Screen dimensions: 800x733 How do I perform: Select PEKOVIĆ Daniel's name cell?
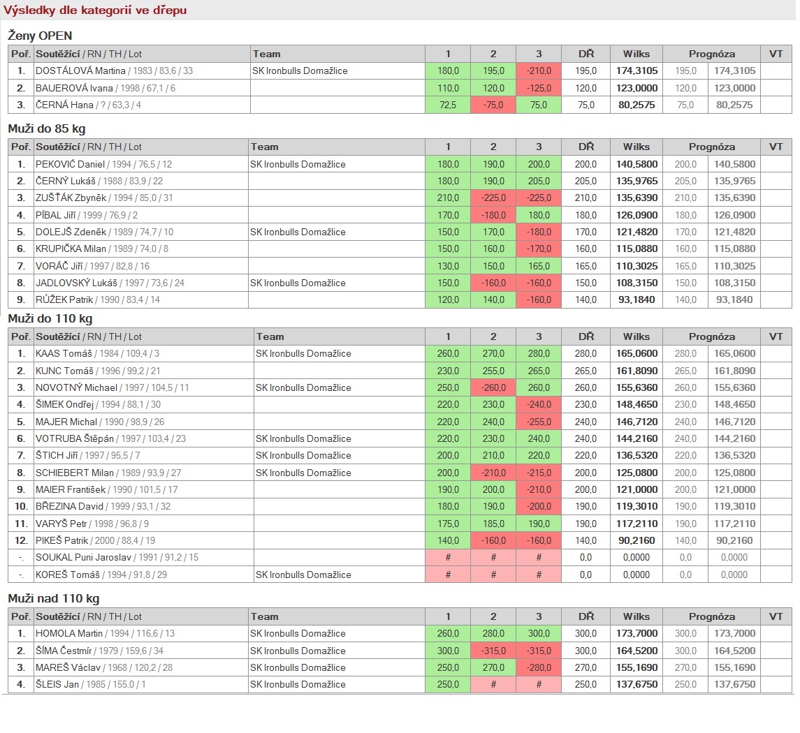tap(141, 164)
